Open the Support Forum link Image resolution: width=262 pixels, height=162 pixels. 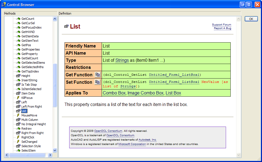point(222,25)
